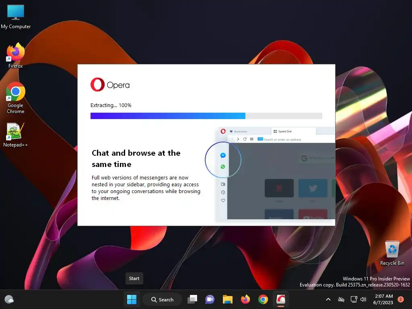Select the Bookmarks tab in preview
This screenshot has height=309, width=412.
(x=249, y=132)
